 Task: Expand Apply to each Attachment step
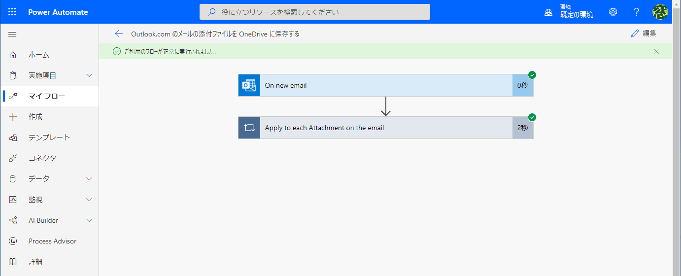click(x=386, y=128)
